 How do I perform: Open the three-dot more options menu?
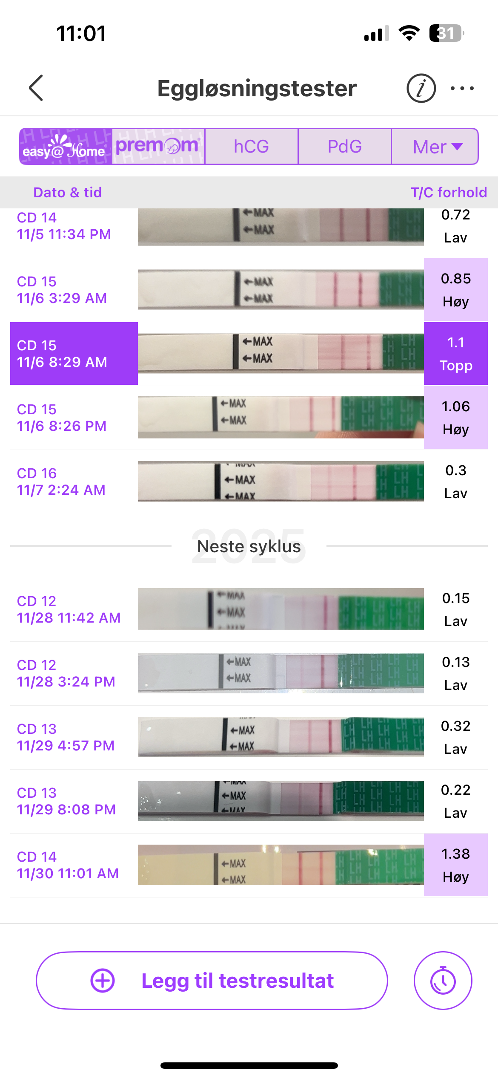point(462,89)
